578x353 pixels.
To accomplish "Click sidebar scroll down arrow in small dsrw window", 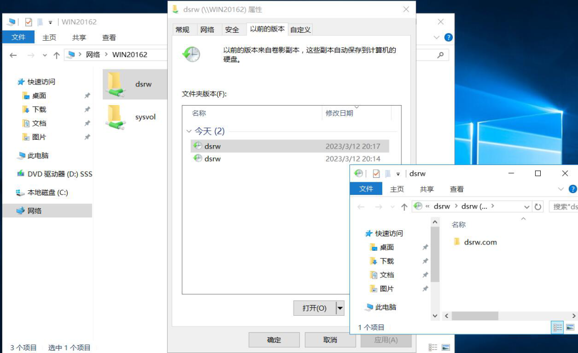I will click(x=435, y=316).
